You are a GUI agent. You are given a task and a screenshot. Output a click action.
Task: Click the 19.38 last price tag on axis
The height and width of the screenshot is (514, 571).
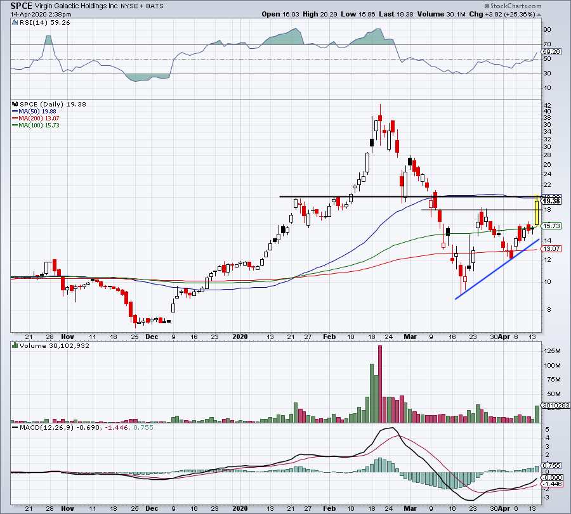[551, 201]
